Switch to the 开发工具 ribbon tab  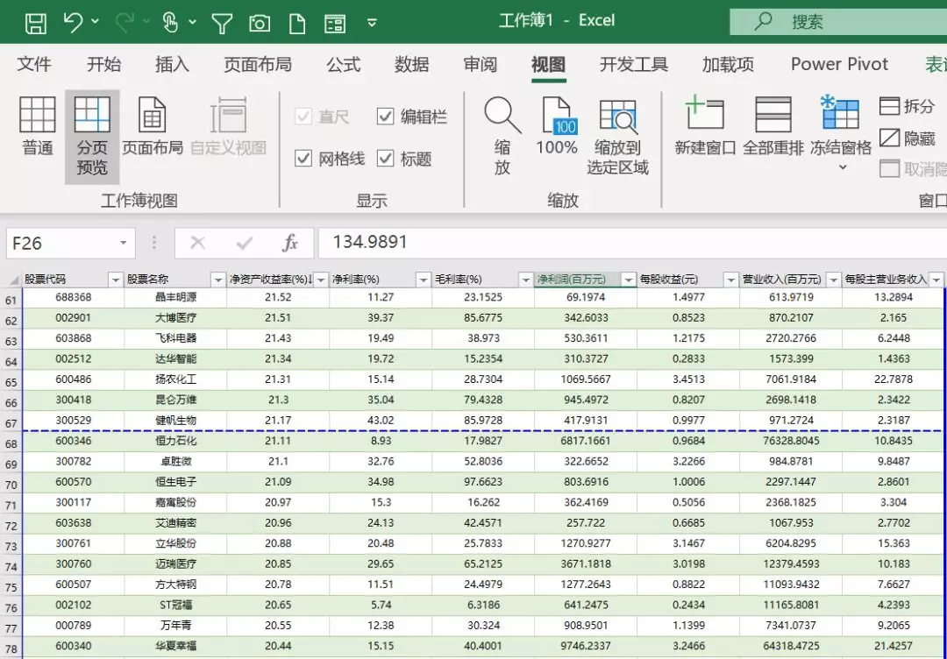[x=634, y=64]
